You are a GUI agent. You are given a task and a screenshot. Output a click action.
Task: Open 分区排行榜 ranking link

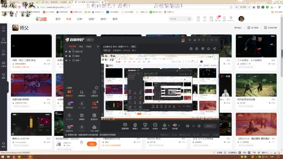click(270, 28)
